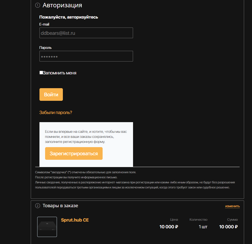Click the step 1 circle icon near Авторизация
This screenshot has height=244, width=252.
click(37, 5)
